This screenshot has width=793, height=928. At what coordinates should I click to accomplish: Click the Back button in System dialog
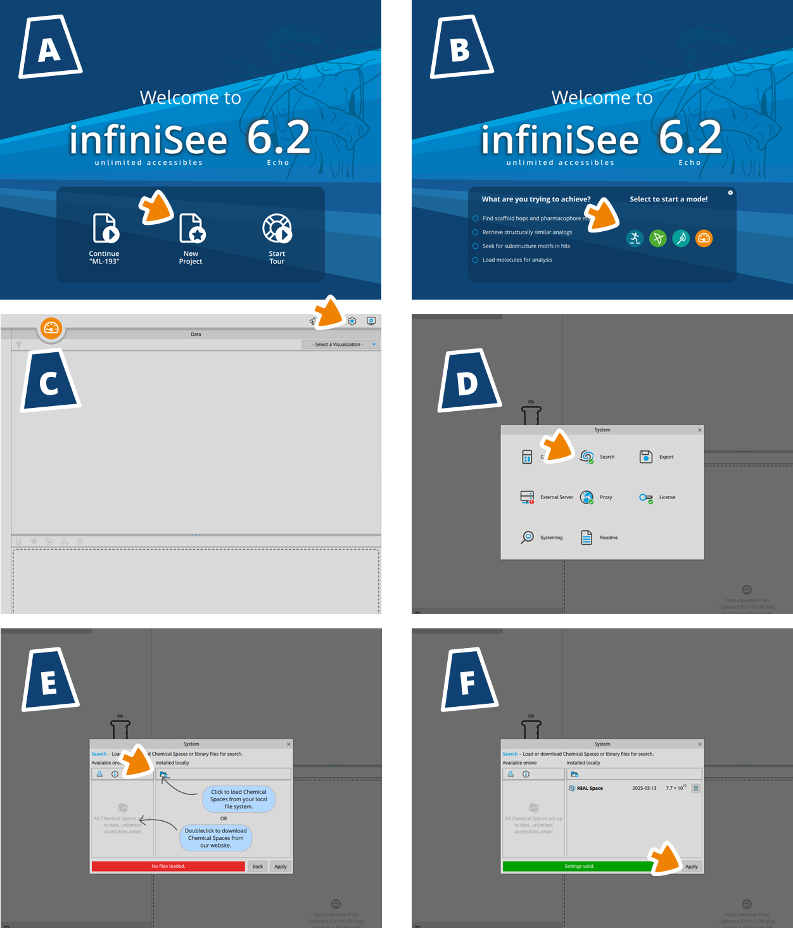click(x=258, y=867)
